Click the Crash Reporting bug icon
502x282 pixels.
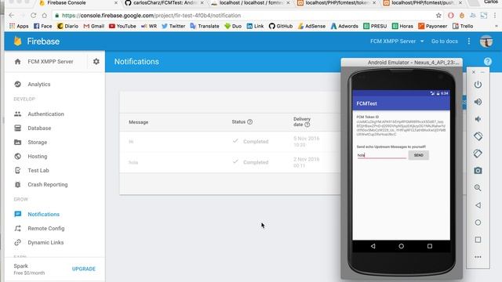[17, 185]
